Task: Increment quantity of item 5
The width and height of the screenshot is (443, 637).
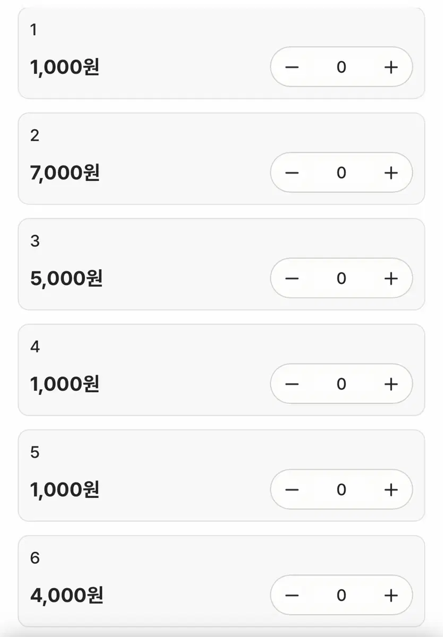Action: (x=391, y=489)
